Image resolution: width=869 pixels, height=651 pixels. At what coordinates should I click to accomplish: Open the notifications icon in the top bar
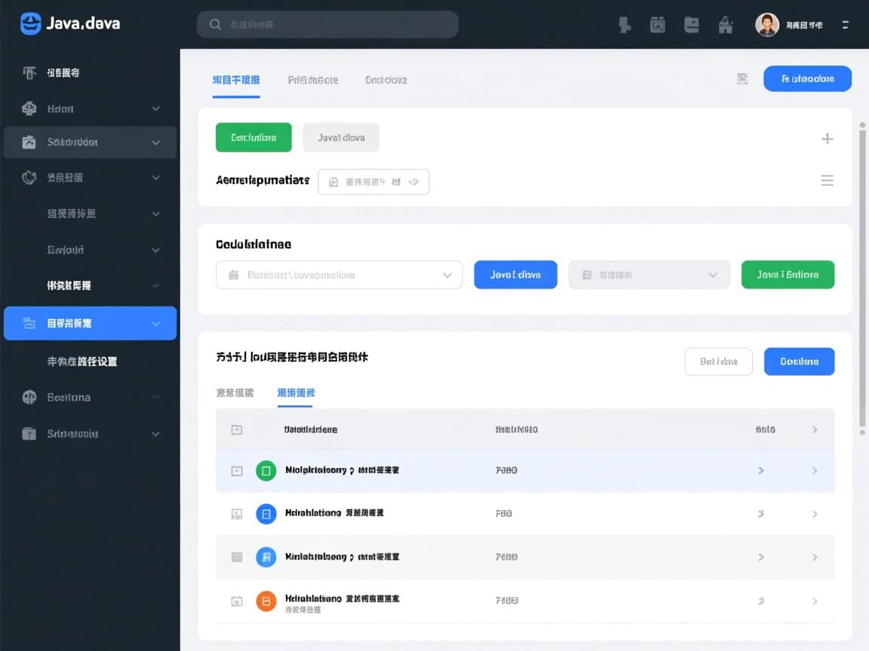pos(624,24)
